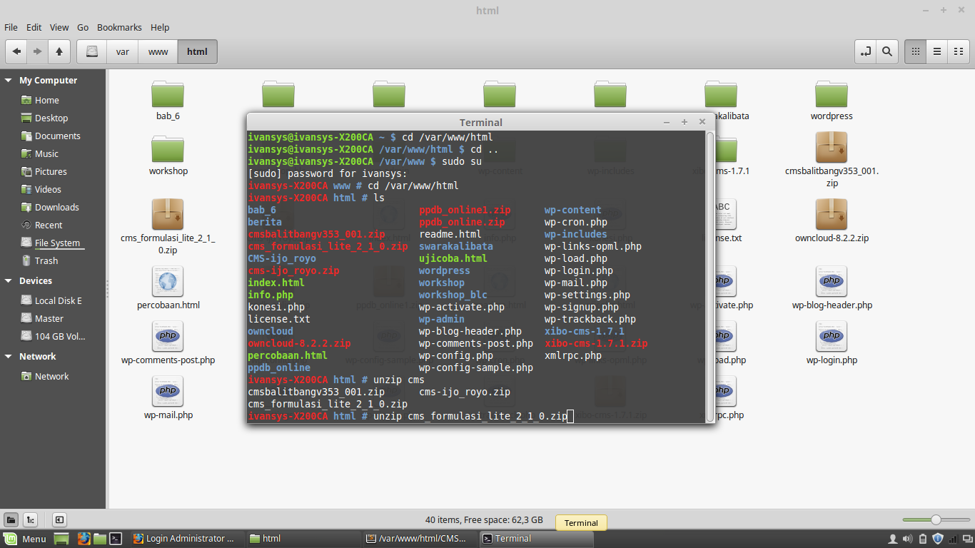Select the File System sidebar entry

pyautogui.click(x=57, y=243)
